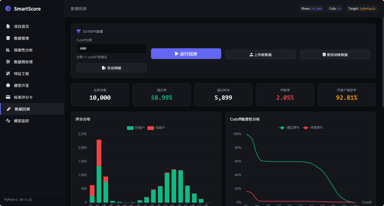Toggle 坏客户 legend red swatch

pos(150,128)
